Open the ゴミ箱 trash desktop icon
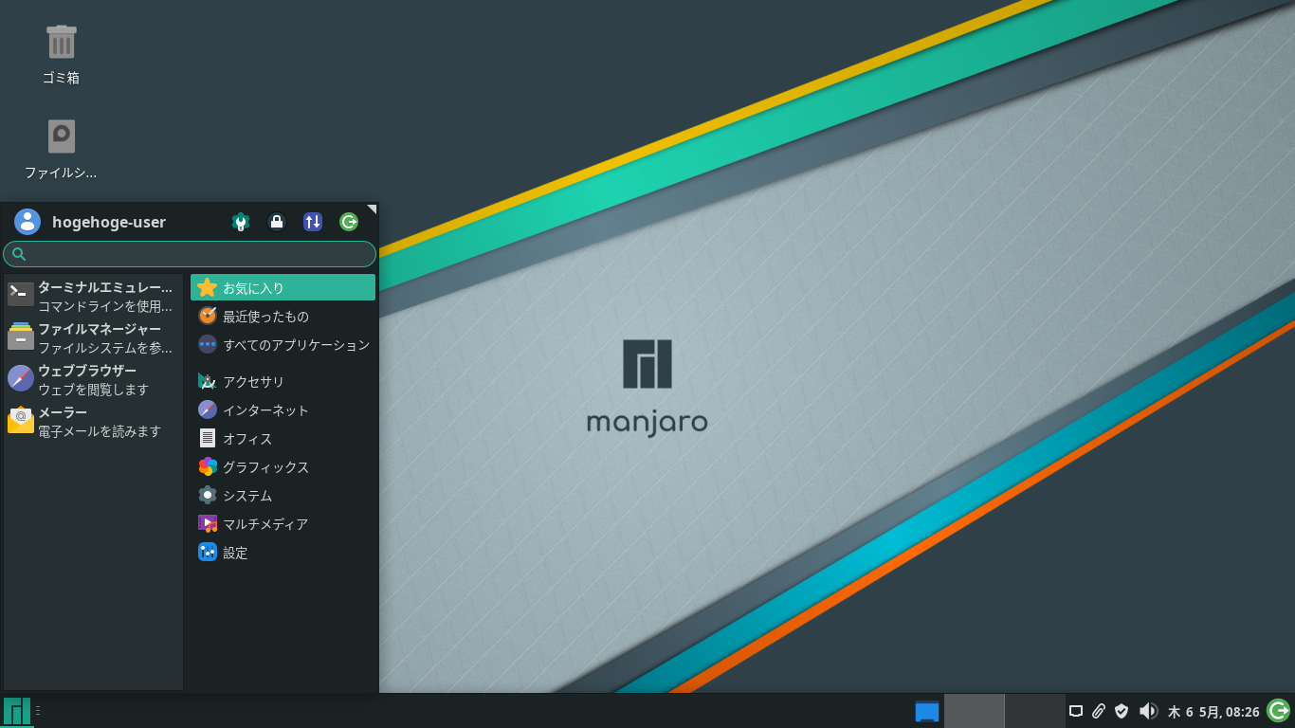The height and width of the screenshot is (728, 1295). click(61, 55)
